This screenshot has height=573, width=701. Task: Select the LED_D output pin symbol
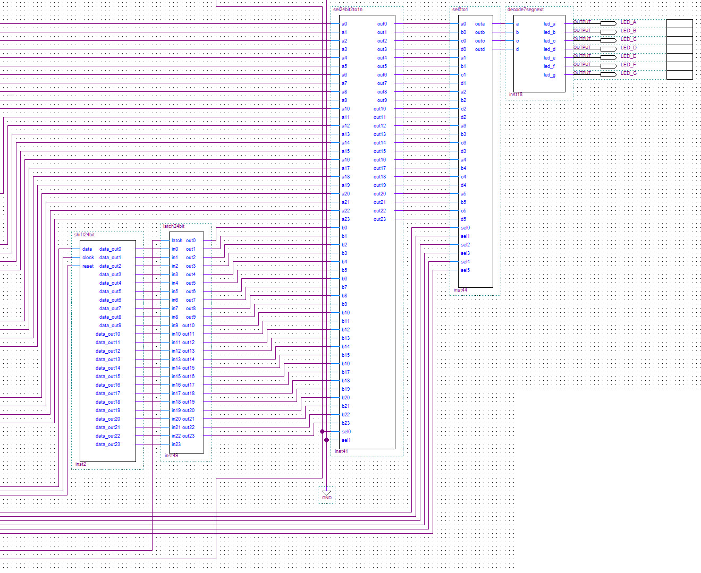[608, 49]
